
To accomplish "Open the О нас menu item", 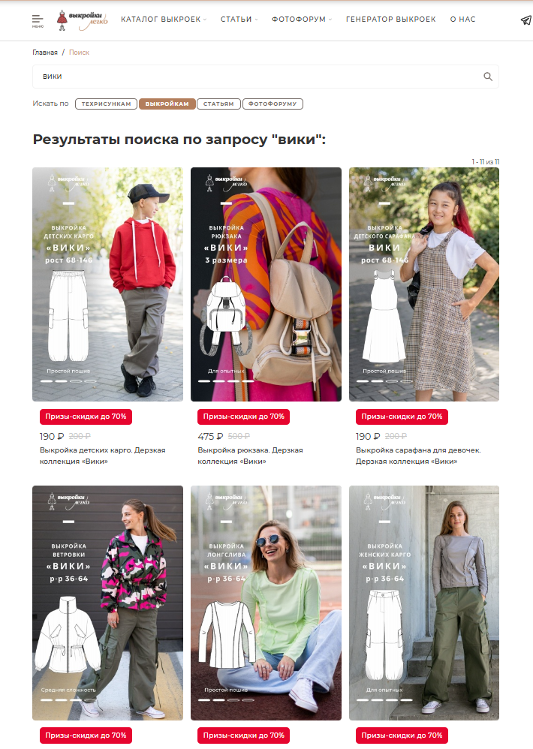I will point(462,19).
